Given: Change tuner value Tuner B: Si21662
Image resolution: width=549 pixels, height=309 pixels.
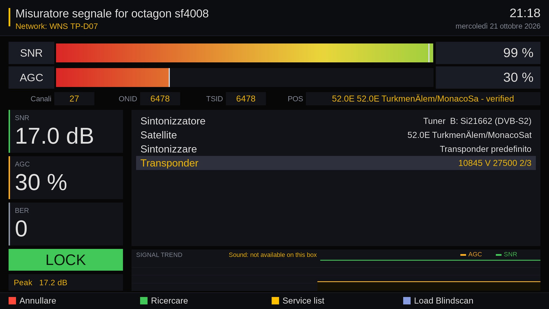Looking at the screenshot, I should pos(477,121).
